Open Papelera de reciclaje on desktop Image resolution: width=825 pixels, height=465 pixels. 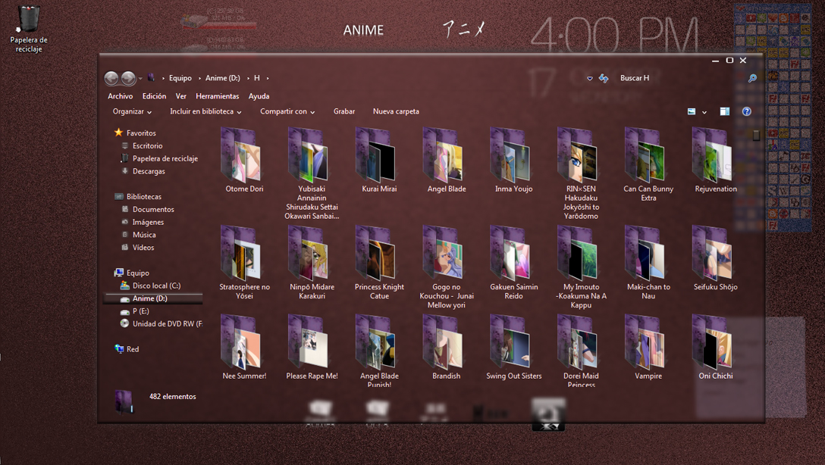(x=28, y=29)
